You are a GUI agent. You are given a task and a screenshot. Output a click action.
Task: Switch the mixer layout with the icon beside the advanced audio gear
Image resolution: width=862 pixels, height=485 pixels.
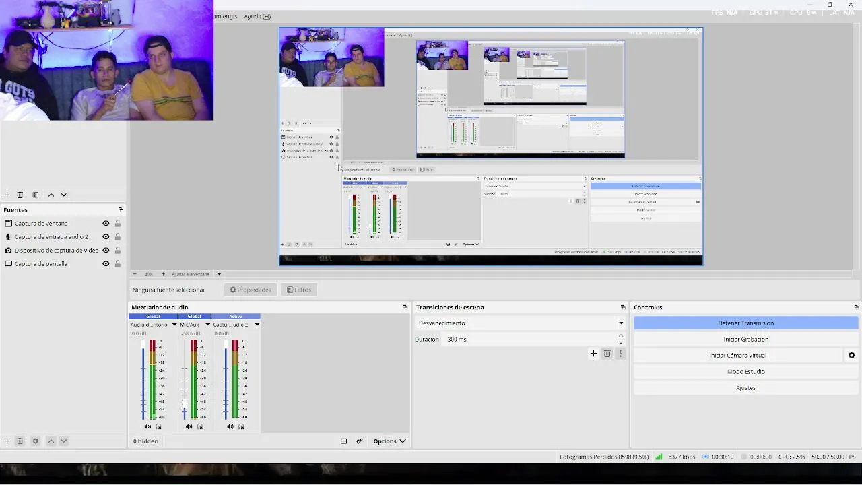point(343,441)
